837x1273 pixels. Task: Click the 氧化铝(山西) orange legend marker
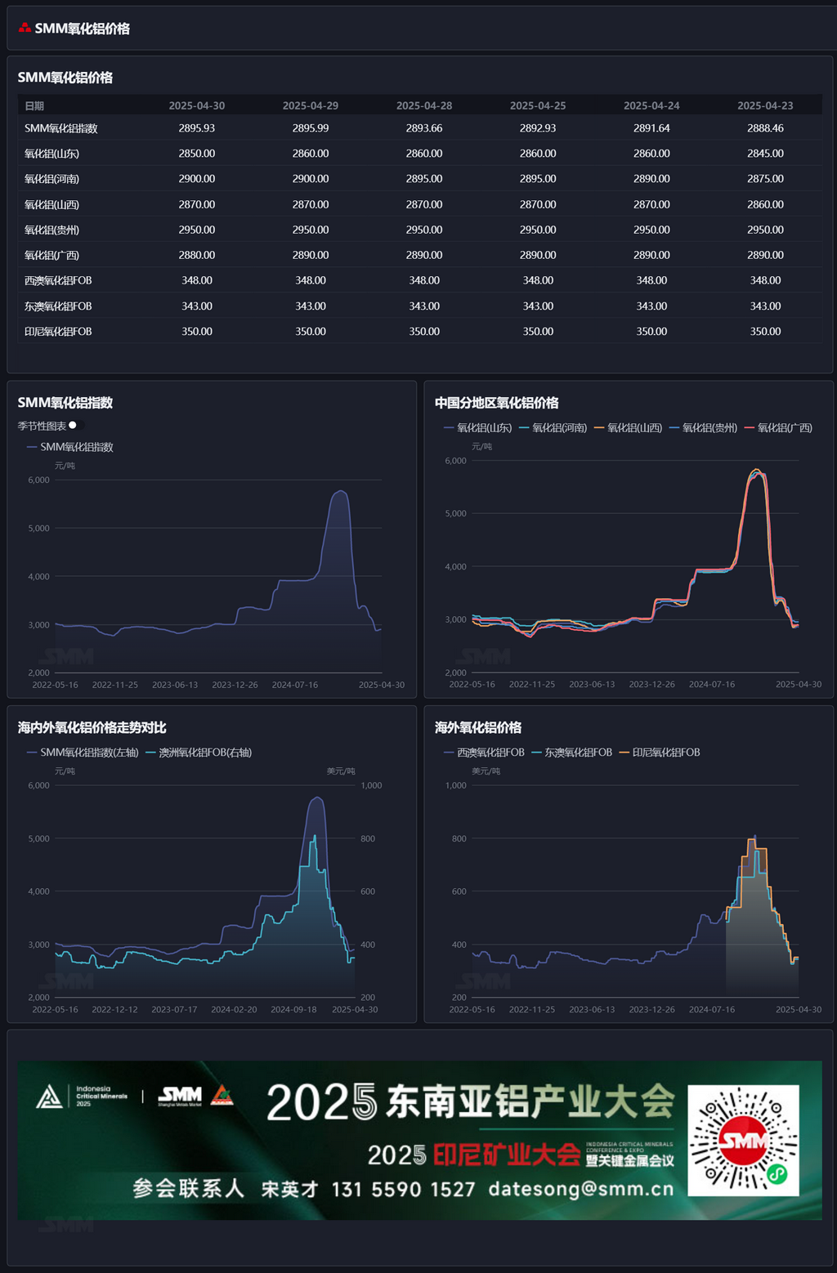(x=599, y=427)
